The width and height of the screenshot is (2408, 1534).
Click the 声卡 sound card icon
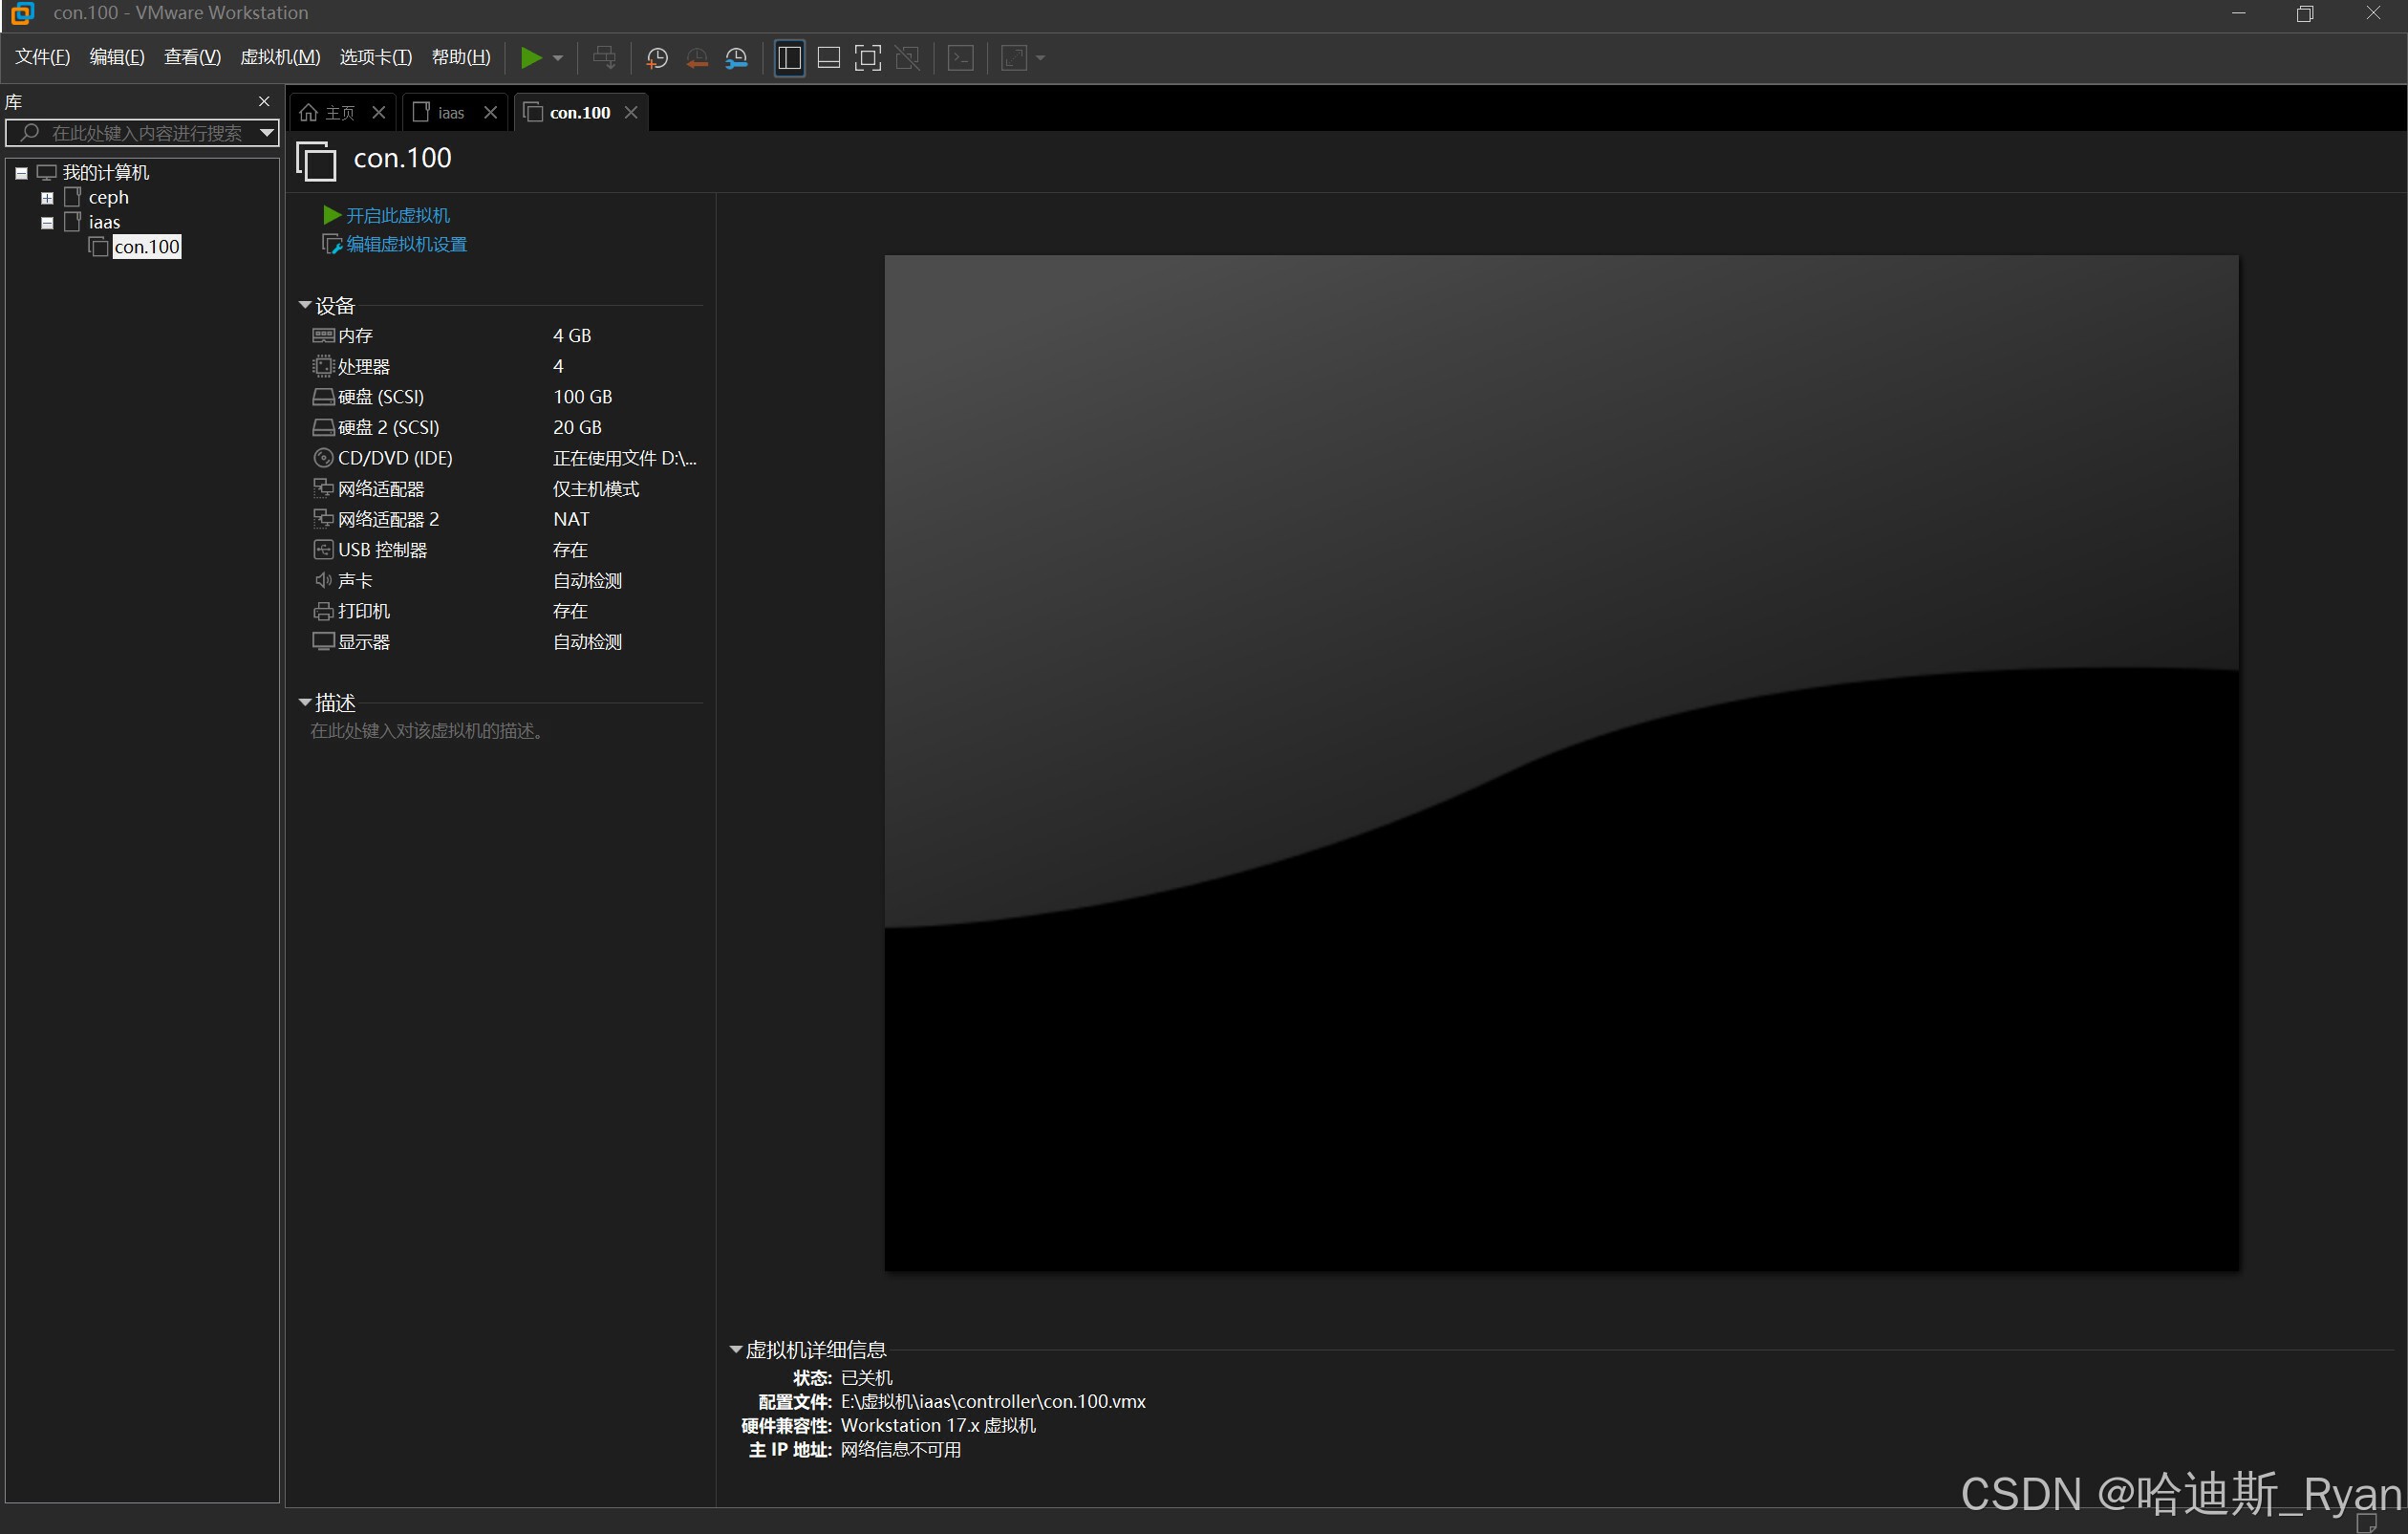click(323, 581)
